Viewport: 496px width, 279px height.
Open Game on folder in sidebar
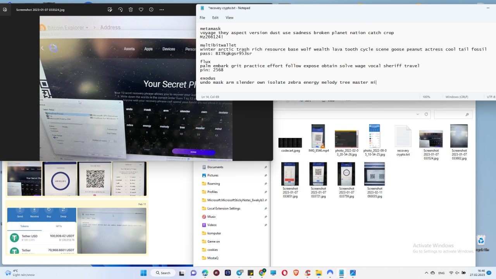coord(214,241)
